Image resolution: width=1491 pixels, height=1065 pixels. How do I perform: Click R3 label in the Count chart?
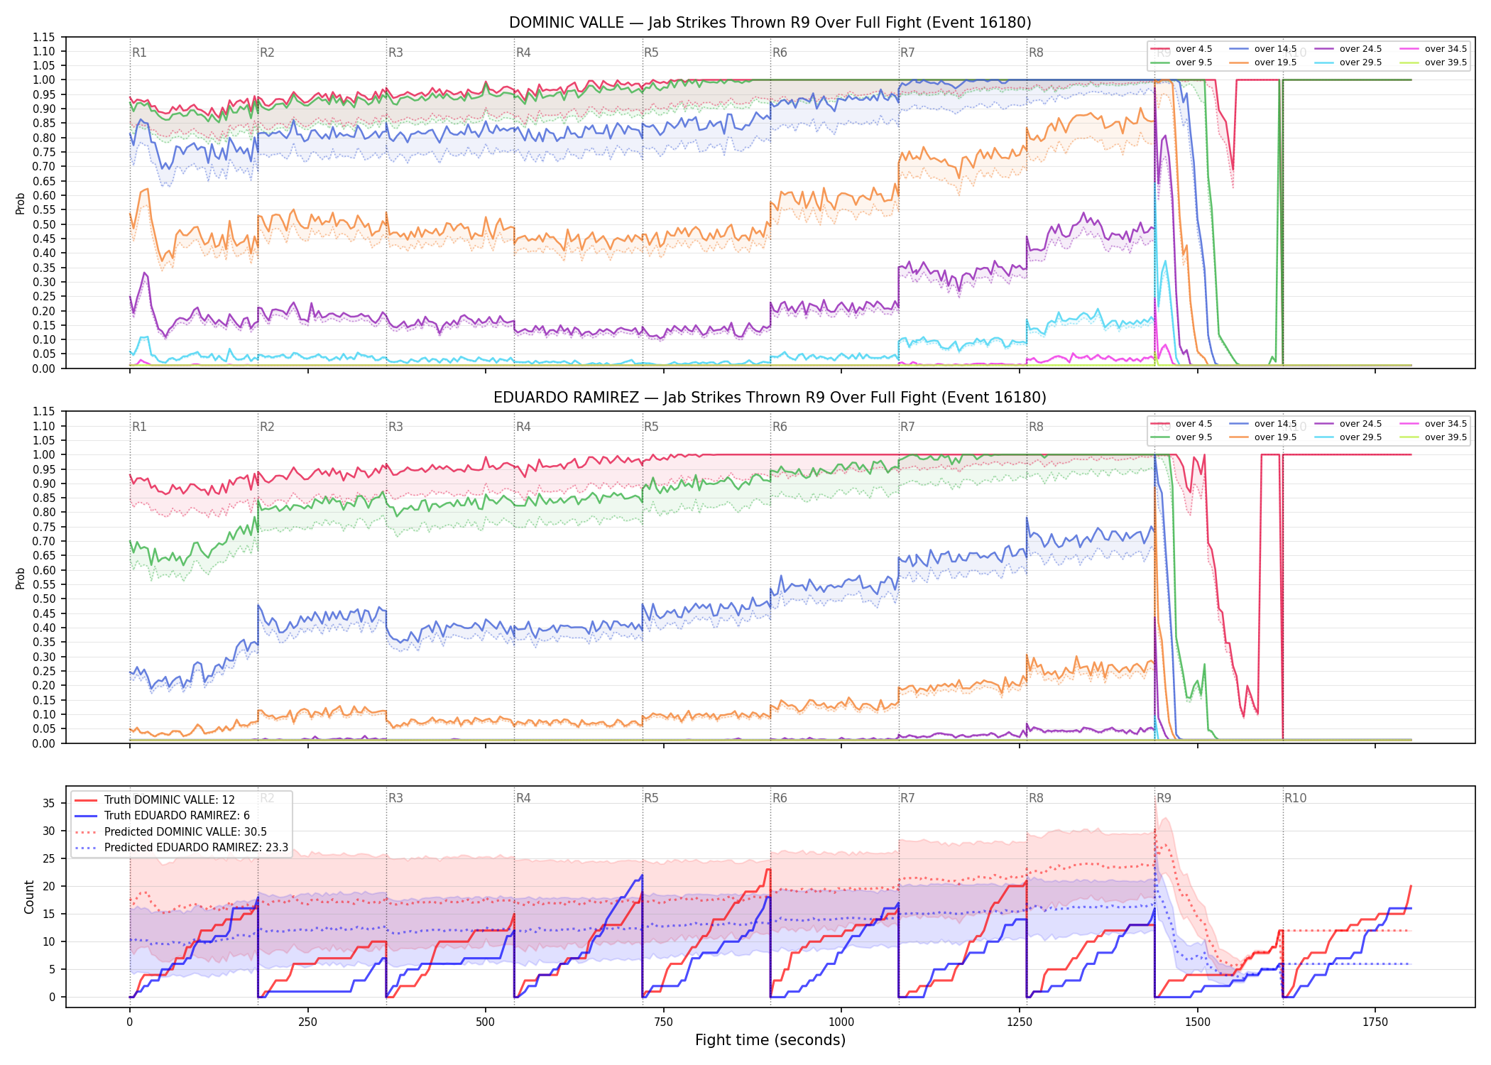click(395, 798)
